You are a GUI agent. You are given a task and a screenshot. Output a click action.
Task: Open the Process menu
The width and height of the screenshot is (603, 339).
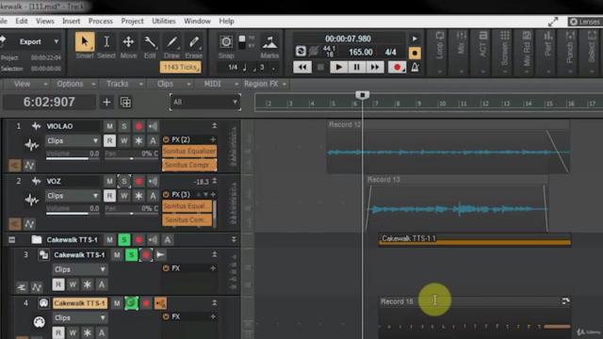tap(101, 21)
